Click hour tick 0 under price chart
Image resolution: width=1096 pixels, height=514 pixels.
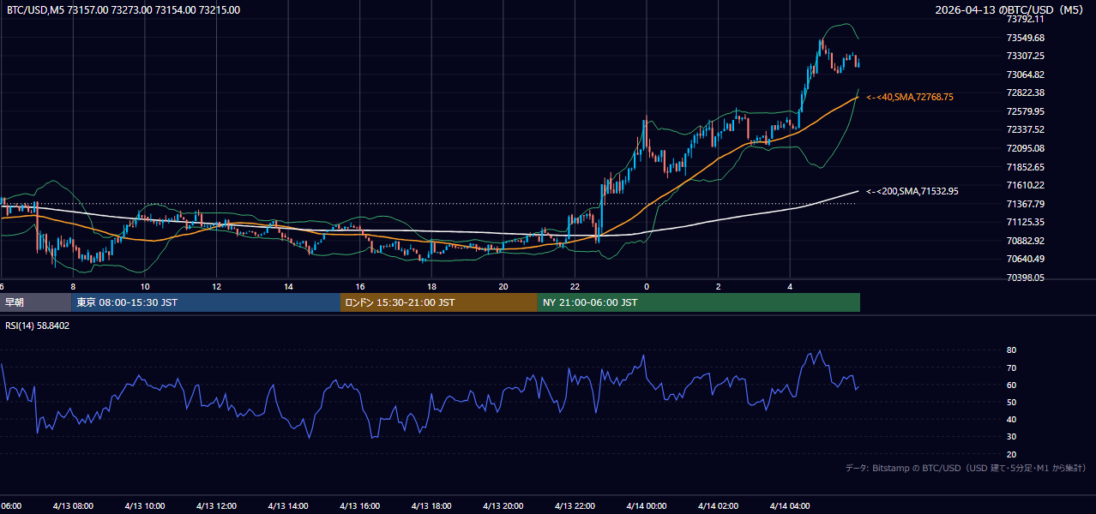pos(647,286)
